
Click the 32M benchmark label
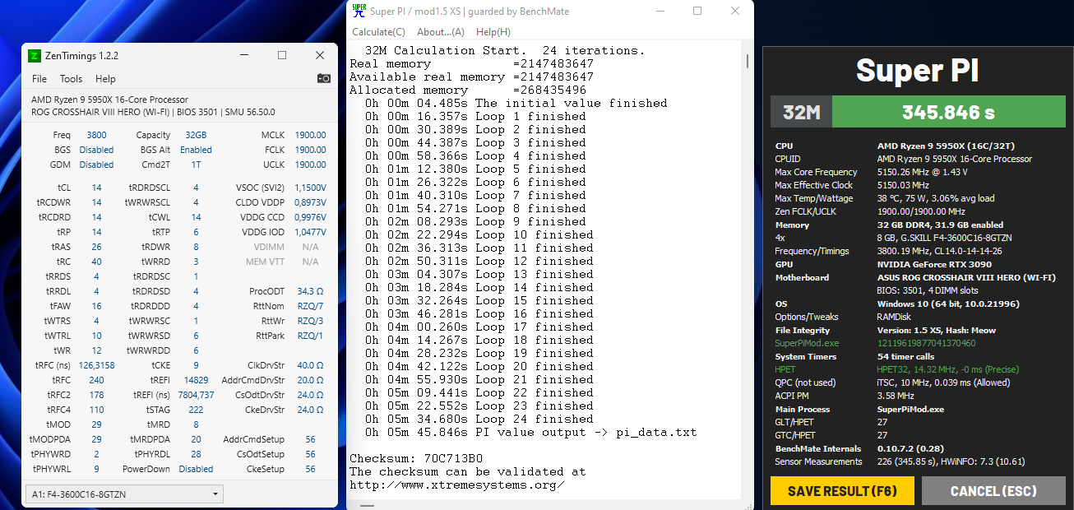tap(801, 112)
